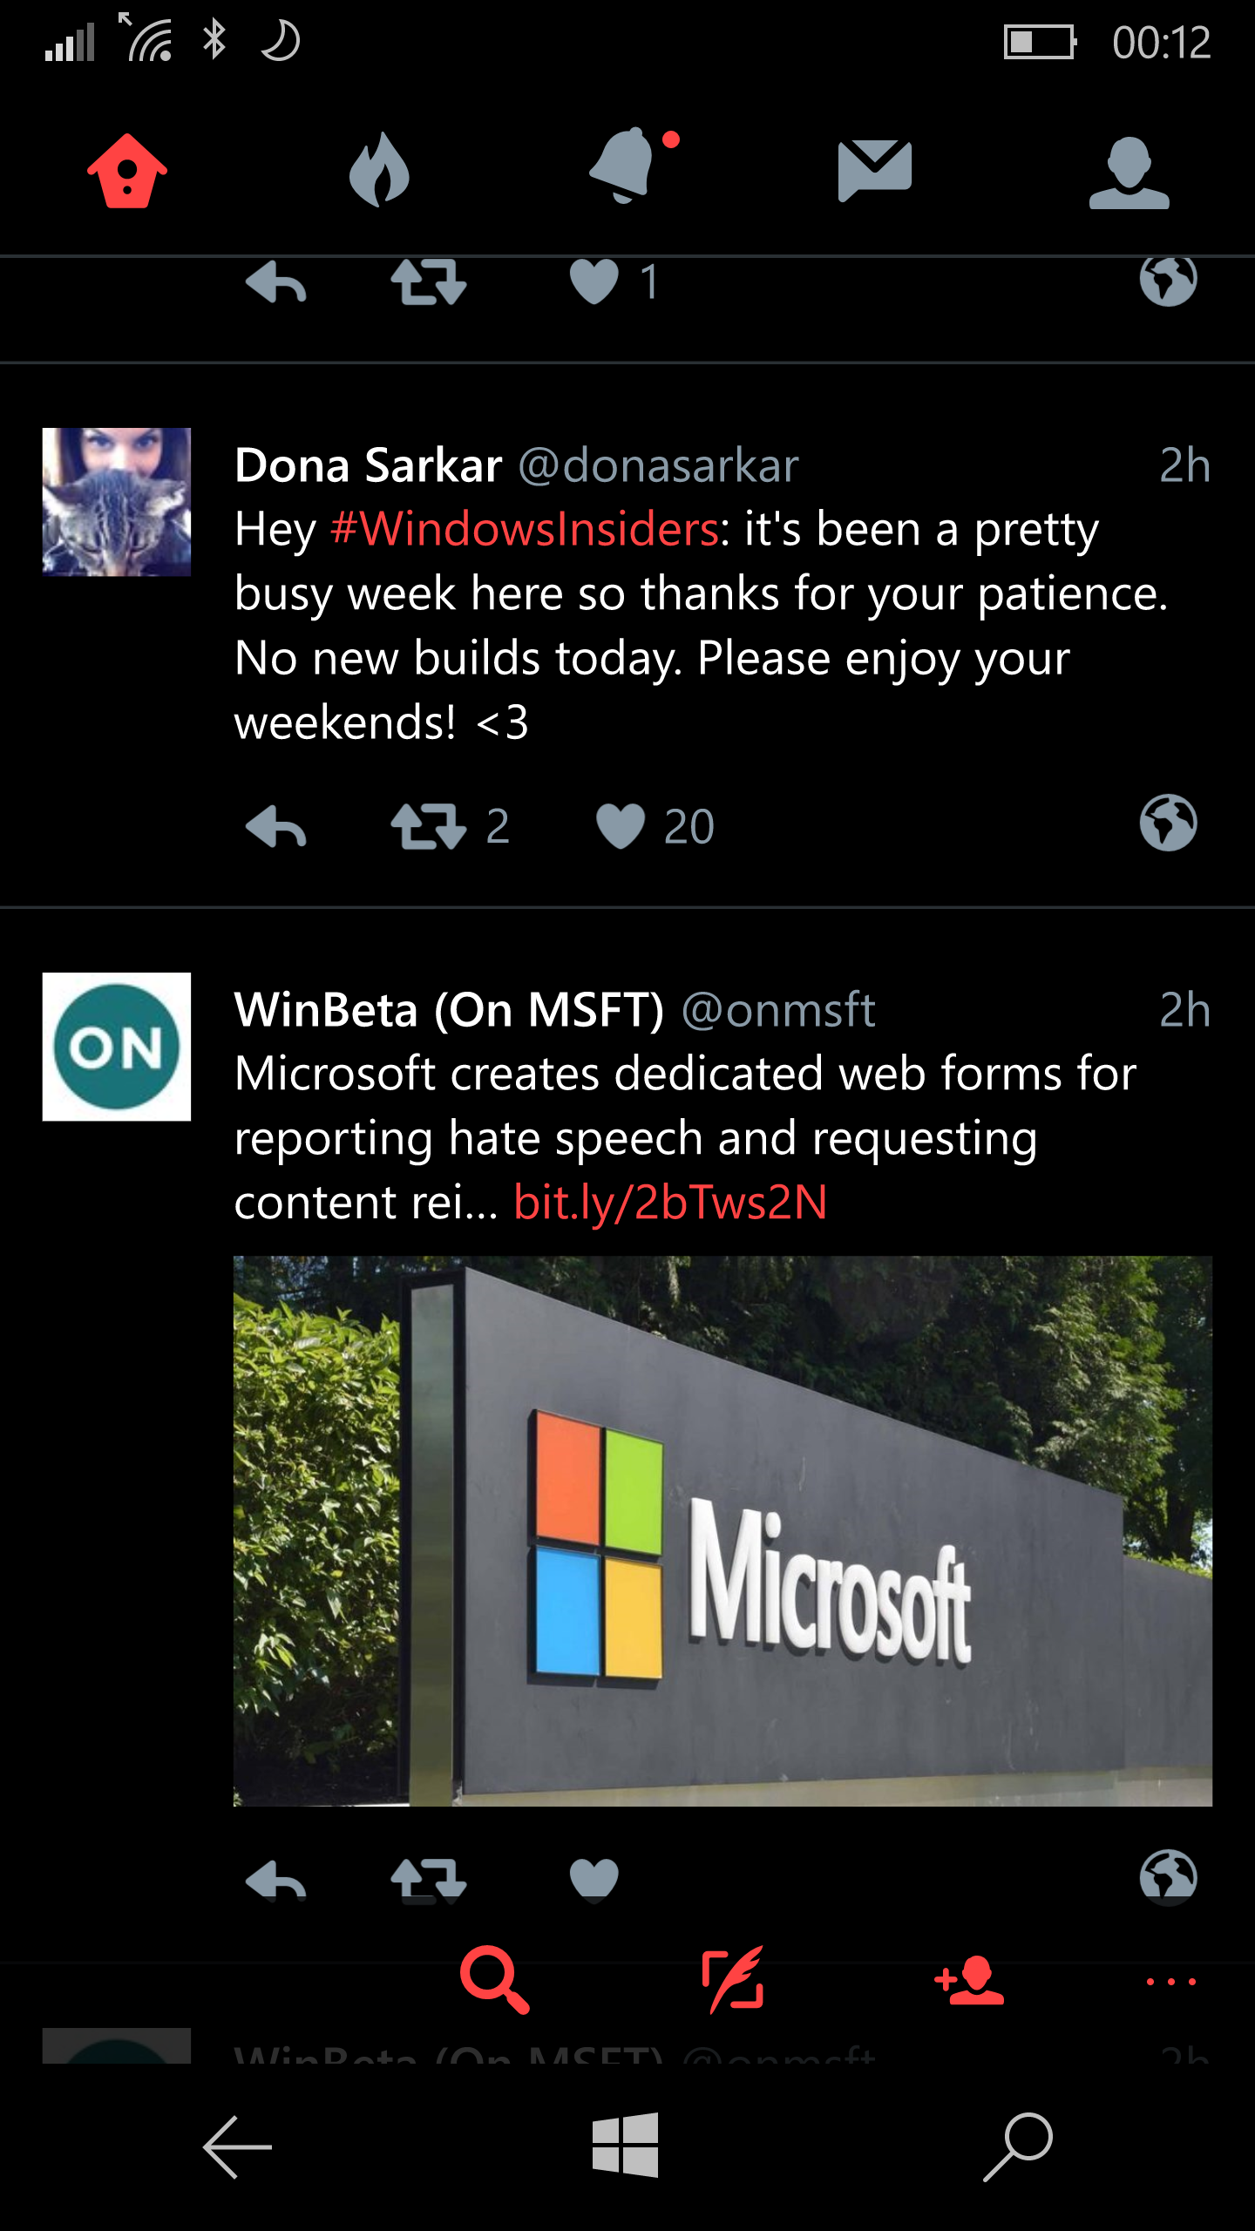Click the #WindowsInsiders hashtag

point(525,530)
